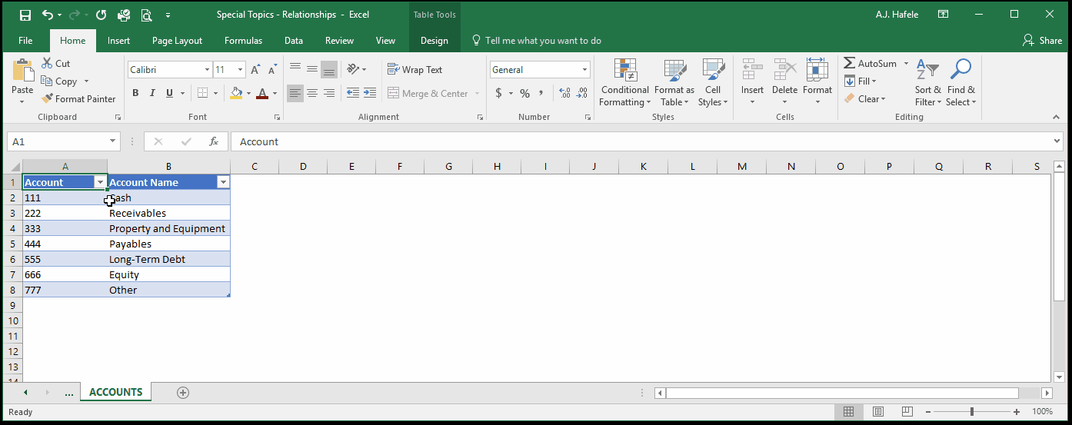Open the Fill dropdown
1072x425 pixels.
point(861,81)
